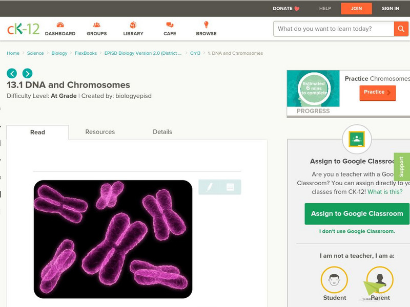Image resolution: width=410 pixels, height=307 pixels.
Task: Choose the Student icon
Action: coord(334,280)
